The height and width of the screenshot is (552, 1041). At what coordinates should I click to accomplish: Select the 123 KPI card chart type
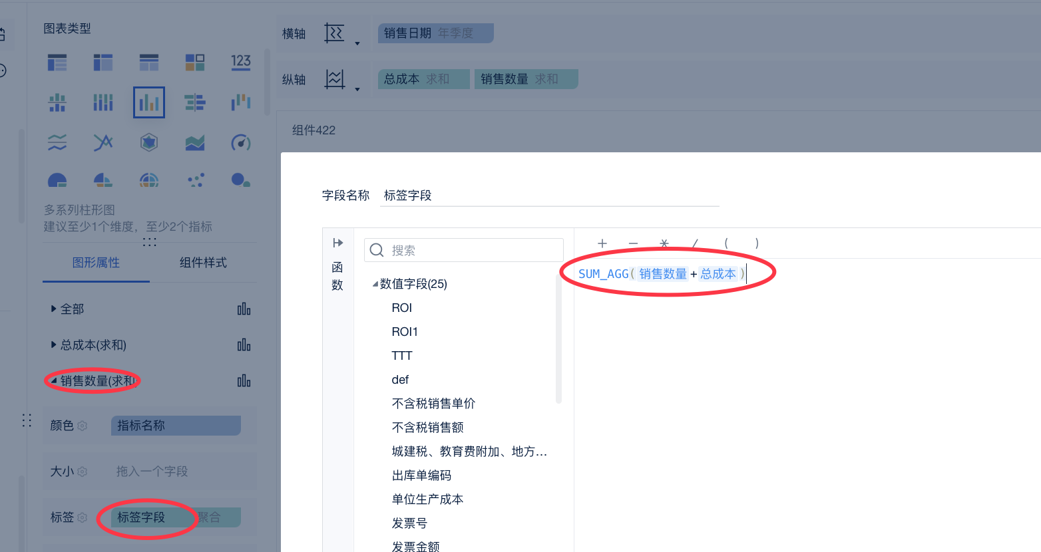(x=241, y=63)
